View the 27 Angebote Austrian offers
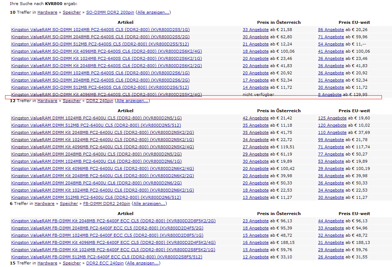The height and width of the screenshot is (267, 392). click(255, 147)
